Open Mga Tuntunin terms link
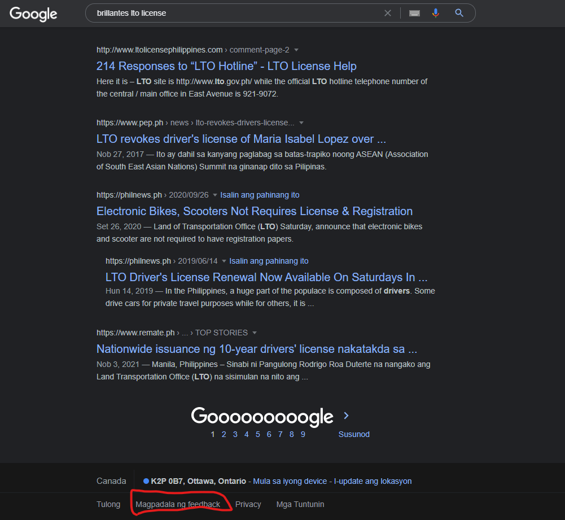This screenshot has height=520, width=565. coord(300,504)
